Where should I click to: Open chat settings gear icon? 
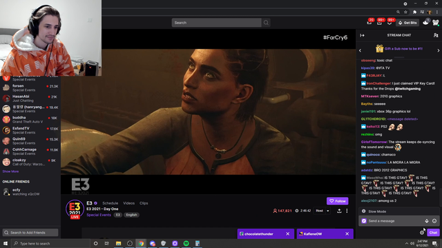click(422, 233)
